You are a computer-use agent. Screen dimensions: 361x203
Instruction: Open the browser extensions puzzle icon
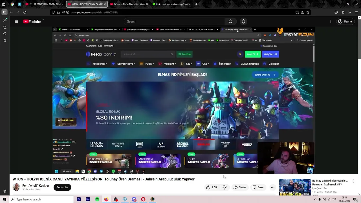(343, 12)
